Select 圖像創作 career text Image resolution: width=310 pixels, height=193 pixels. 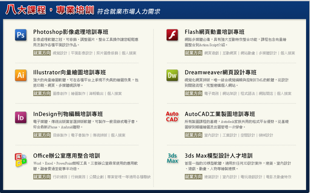coord(60,94)
